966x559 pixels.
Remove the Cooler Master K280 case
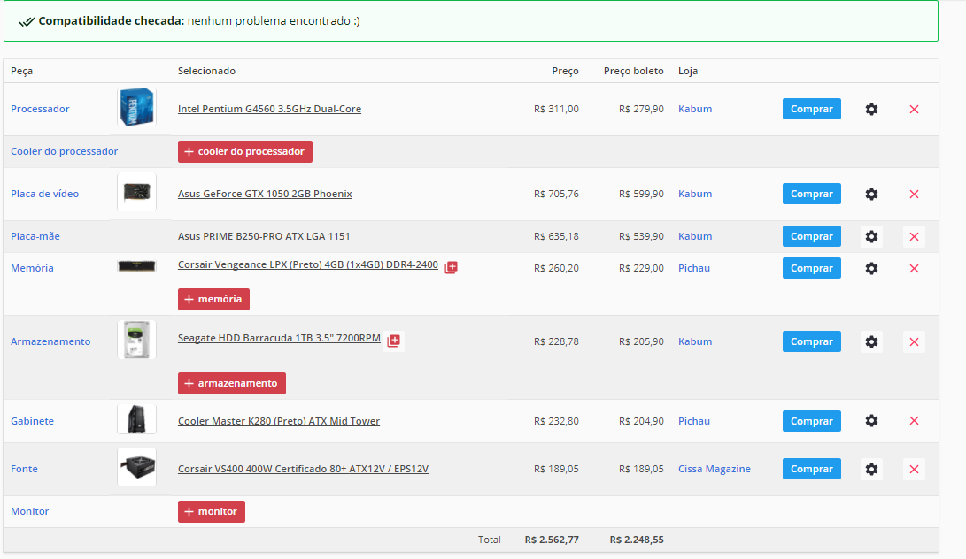tap(914, 420)
